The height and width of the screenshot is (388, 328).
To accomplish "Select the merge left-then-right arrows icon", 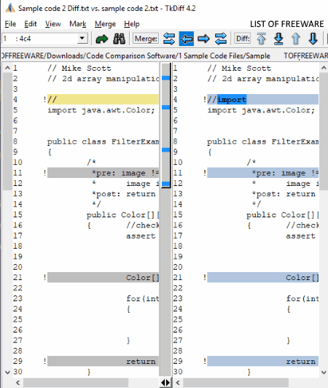I will pos(169,39).
